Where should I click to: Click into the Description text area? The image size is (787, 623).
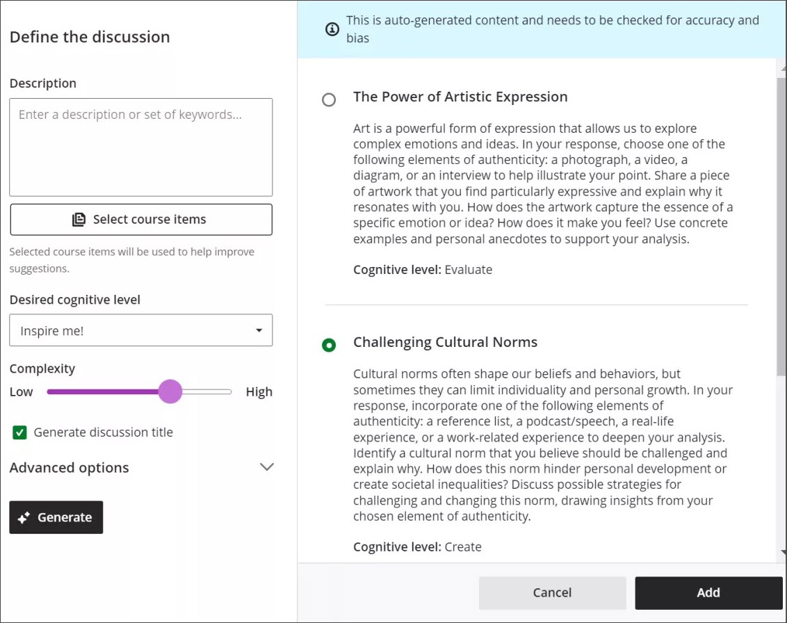click(141, 147)
